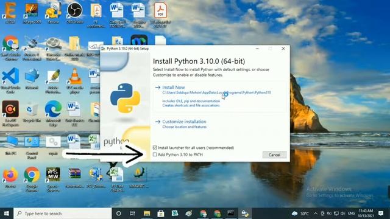Click the ENG language indicator
390x219 pixels.
coord(352,214)
